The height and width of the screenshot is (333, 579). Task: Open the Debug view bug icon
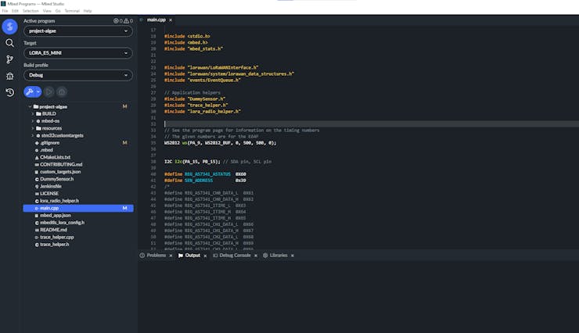[x=9, y=76]
